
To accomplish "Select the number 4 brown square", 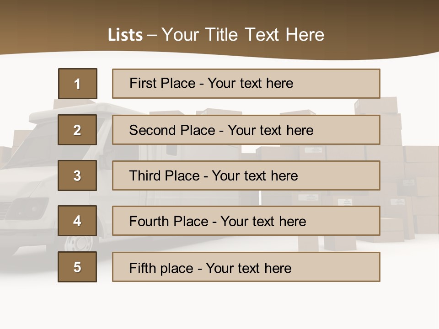I will pos(77,221).
